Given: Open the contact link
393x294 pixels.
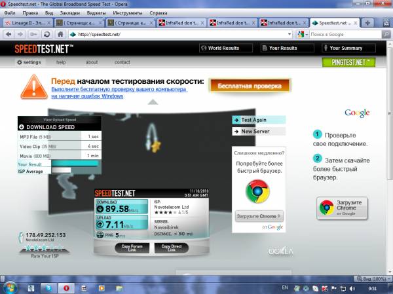Looking at the screenshot, I should [x=122, y=62].
